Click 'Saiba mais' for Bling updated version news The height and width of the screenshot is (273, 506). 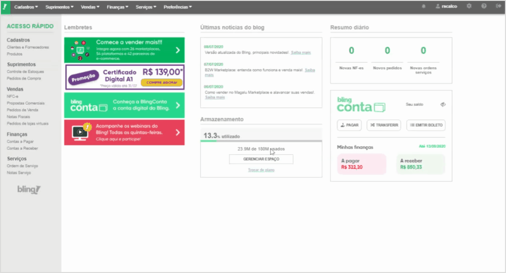(x=301, y=53)
